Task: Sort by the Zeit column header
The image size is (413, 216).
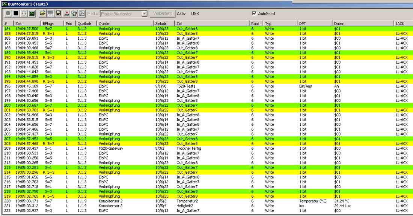Action: (x=27, y=24)
